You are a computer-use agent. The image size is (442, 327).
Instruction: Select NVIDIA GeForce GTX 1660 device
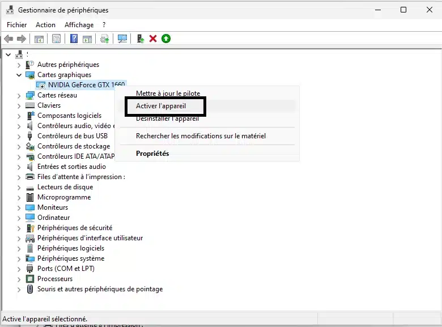click(x=86, y=85)
